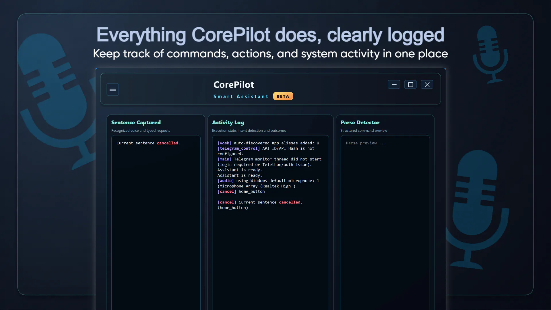
Task: Click the CorePilot title text
Action: click(x=234, y=85)
